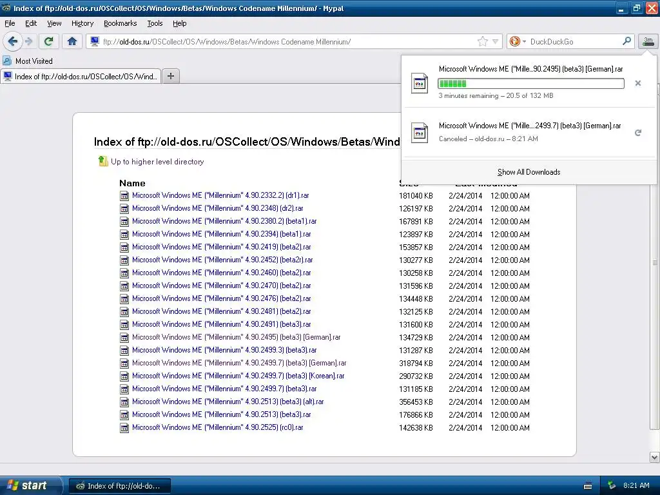Image resolution: width=660 pixels, height=495 pixels.
Task: Click the 8:21 AM taskbar clock
Action: pyautogui.click(x=636, y=485)
